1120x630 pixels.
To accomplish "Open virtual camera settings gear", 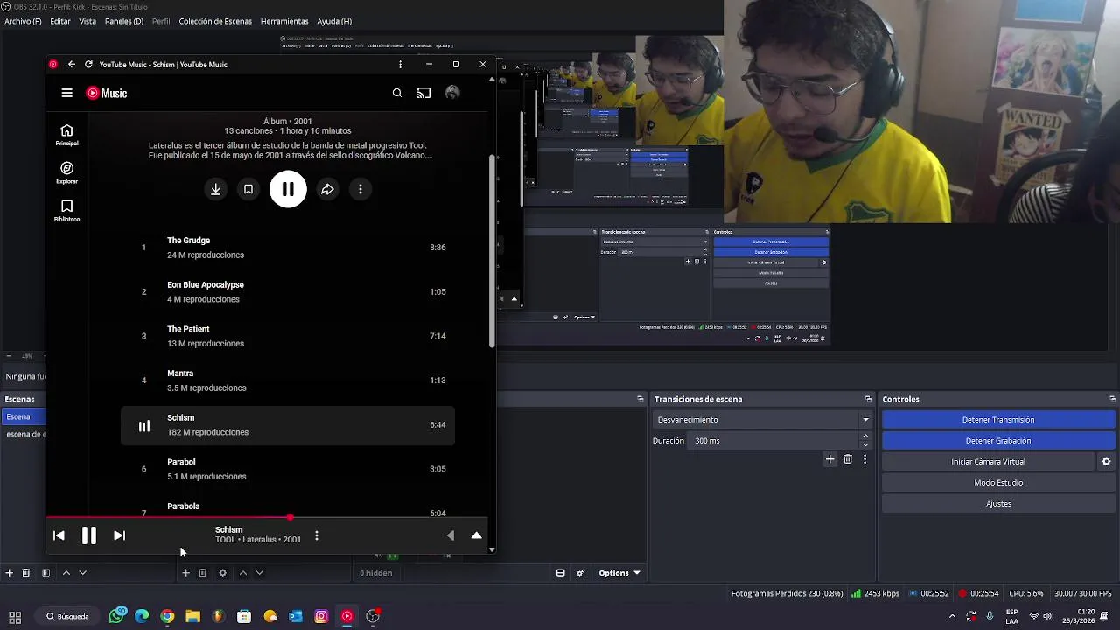I will click(x=1106, y=462).
